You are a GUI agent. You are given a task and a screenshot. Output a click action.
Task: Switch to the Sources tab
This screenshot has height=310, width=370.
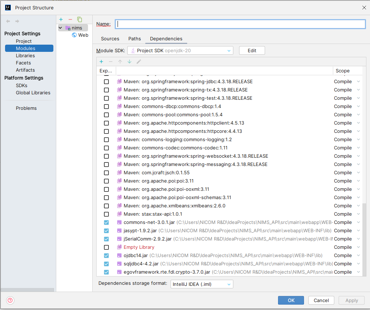tap(110, 39)
